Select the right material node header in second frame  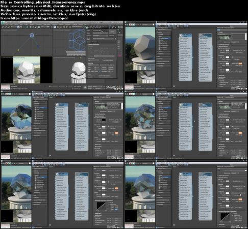pos(205,35)
